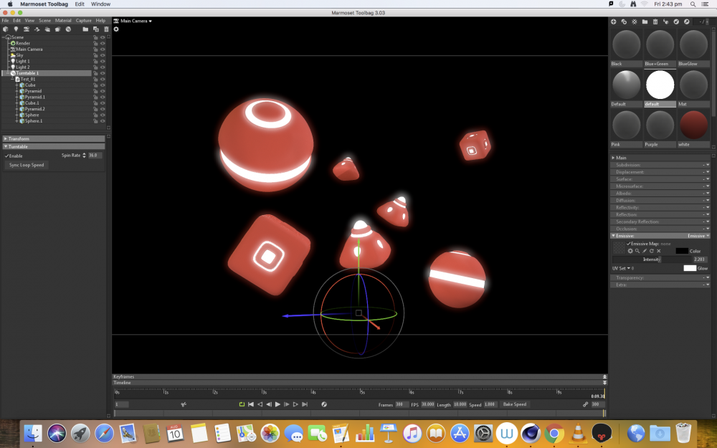Delete the selected scene object via trash icon
The image size is (717, 448).
106,29
